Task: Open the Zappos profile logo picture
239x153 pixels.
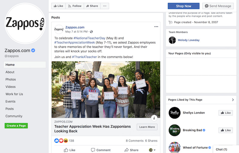Action: [25, 23]
